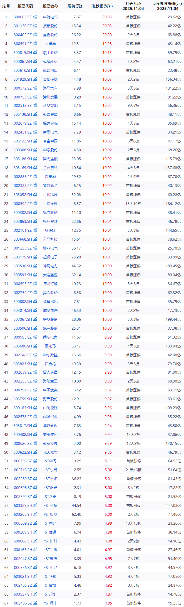Show the chart icon for 603175.SH
This screenshot has width=184, height=607.
(35, 257)
